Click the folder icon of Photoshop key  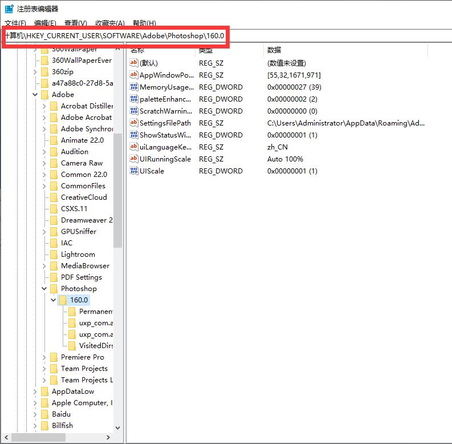[x=54, y=288]
